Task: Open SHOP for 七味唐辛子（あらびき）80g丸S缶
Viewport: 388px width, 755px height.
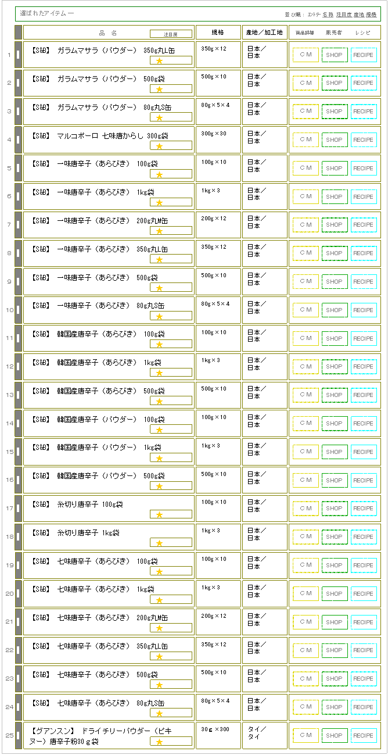Action: coord(335,707)
